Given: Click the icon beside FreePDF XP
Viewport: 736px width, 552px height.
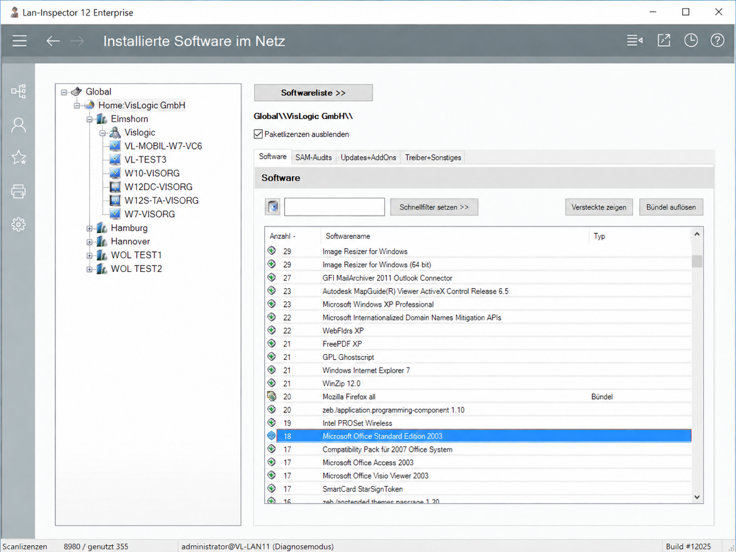Looking at the screenshot, I should click(272, 344).
